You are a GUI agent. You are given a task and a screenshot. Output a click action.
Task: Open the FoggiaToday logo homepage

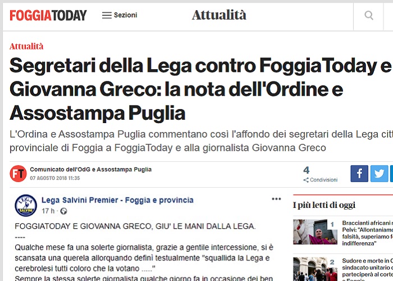coord(48,15)
